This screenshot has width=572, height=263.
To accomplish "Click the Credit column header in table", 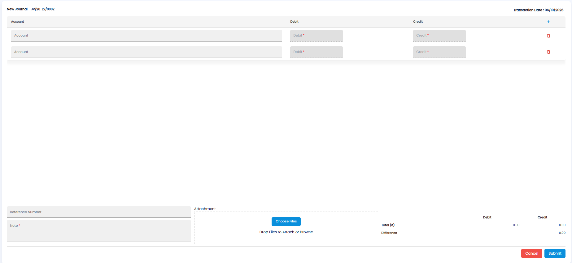I will point(418,22).
